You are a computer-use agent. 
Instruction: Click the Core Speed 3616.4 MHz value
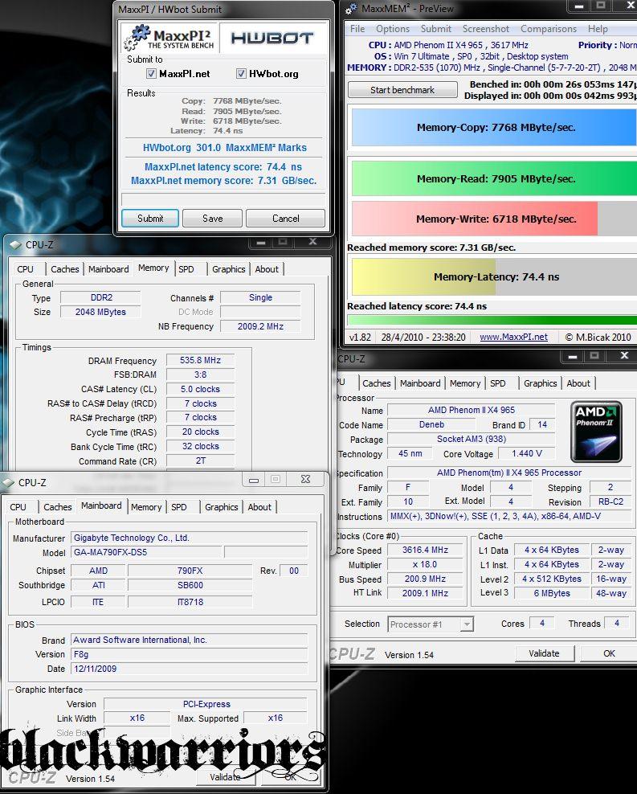(425, 550)
